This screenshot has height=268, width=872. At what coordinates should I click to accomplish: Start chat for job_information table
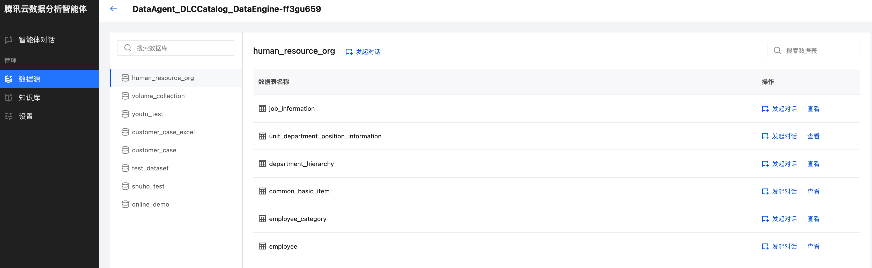coord(779,109)
